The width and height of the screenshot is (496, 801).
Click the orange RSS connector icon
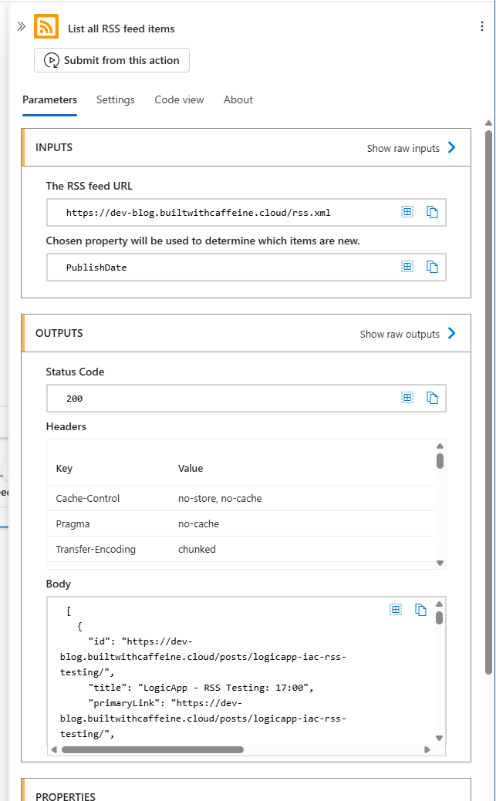(x=46, y=26)
